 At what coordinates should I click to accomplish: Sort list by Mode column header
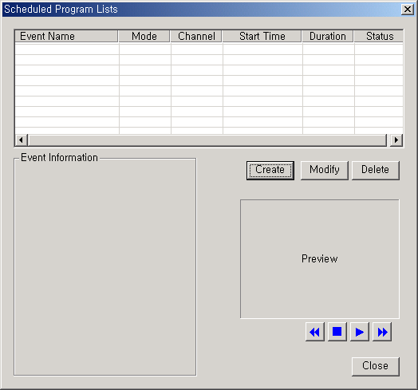click(144, 36)
